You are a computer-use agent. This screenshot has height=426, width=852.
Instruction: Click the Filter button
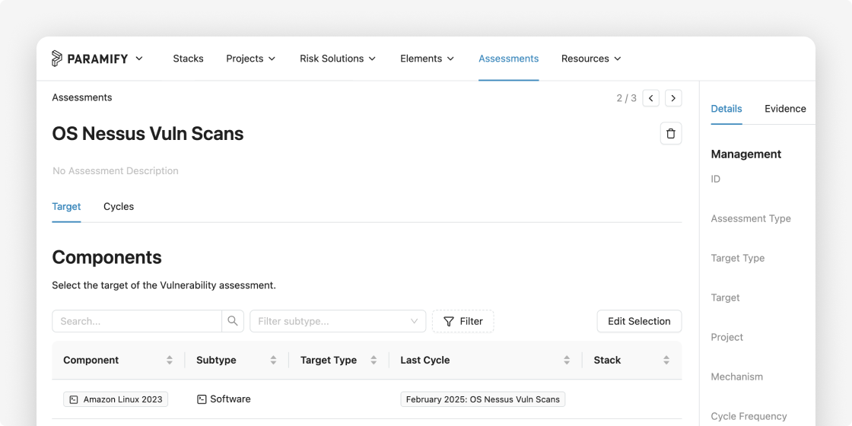click(x=463, y=321)
